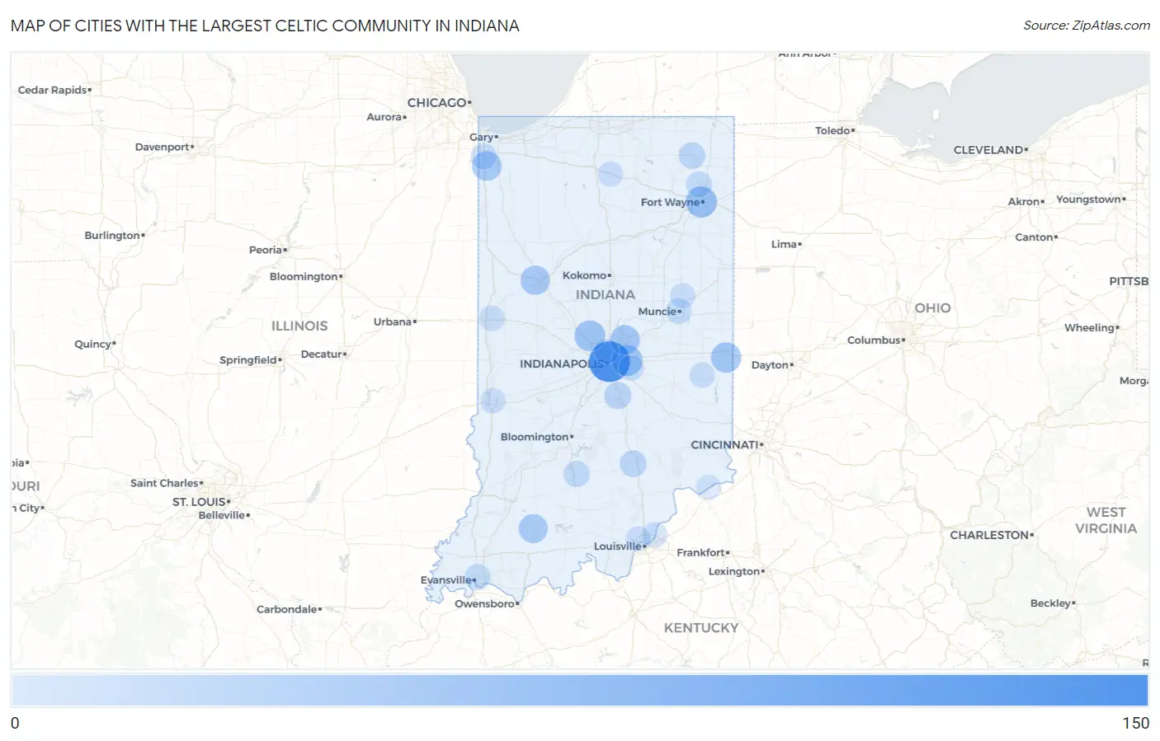Select the bubble beside the Muncie label

click(x=678, y=311)
